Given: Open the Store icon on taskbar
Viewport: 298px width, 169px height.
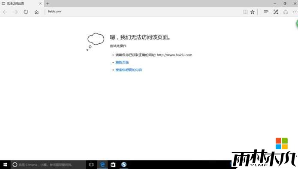Looking at the screenshot, I should [x=113, y=165].
